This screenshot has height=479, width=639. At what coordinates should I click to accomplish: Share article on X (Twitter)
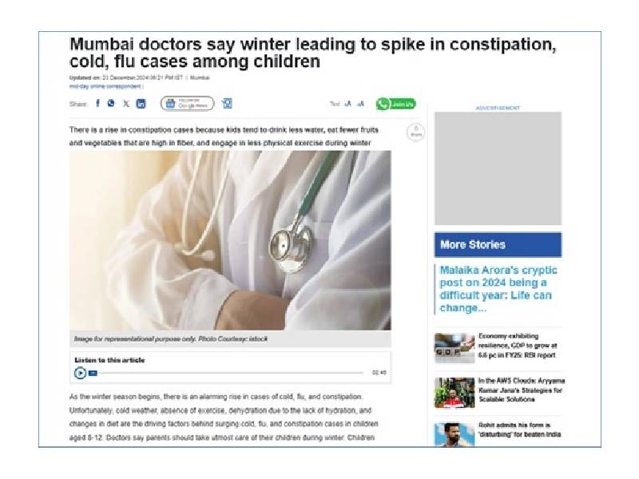click(x=126, y=104)
